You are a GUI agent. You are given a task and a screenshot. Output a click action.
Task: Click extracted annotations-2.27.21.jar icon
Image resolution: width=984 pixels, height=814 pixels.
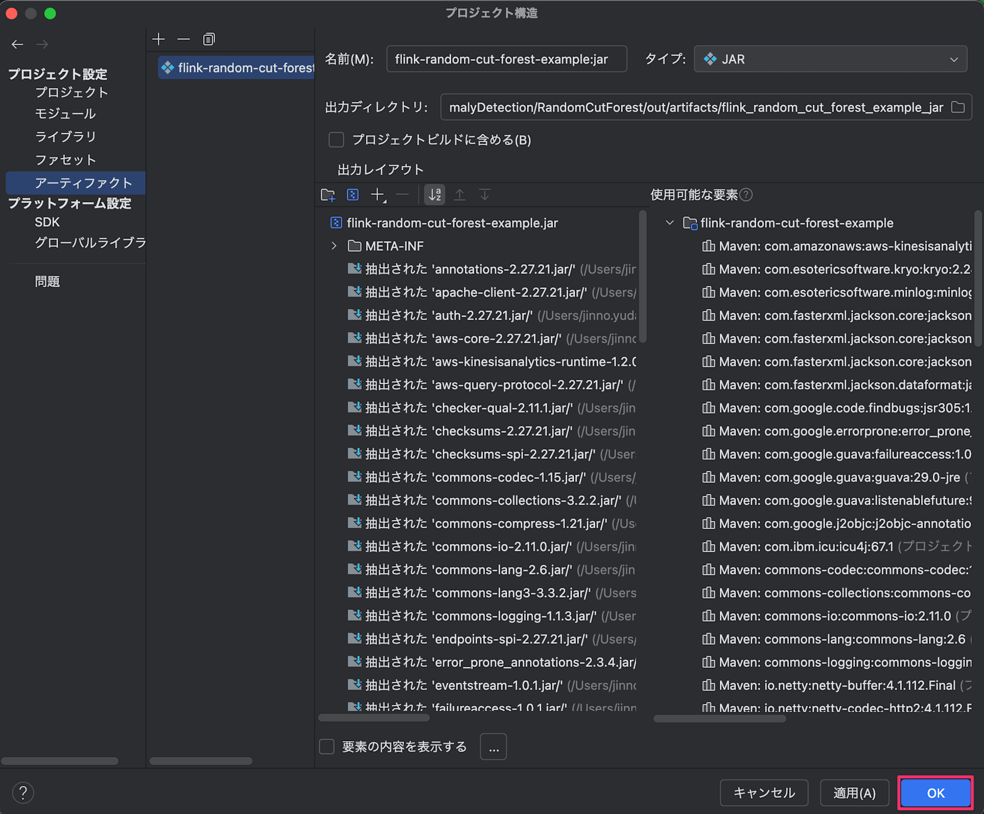coord(354,269)
